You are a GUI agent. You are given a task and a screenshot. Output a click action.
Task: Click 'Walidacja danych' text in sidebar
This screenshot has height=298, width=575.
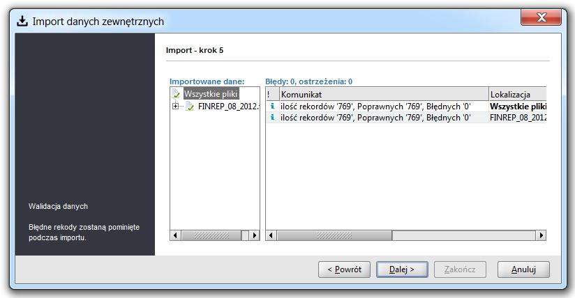pos(59,206)
